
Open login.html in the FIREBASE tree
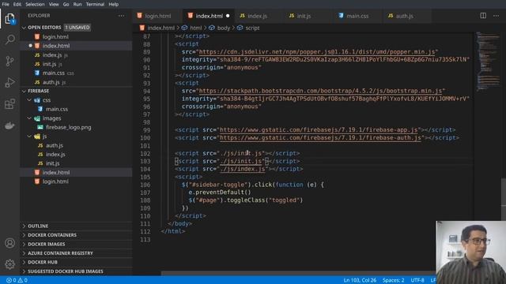point(76,181)
